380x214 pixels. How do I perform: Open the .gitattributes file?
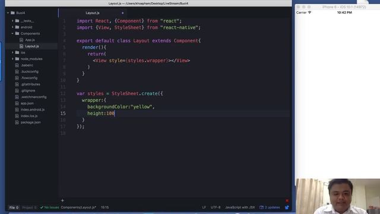pyautogui.click(x=30, y=84)
